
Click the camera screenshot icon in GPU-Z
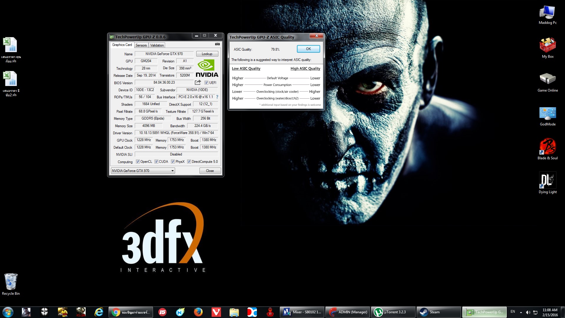(217, 44)
